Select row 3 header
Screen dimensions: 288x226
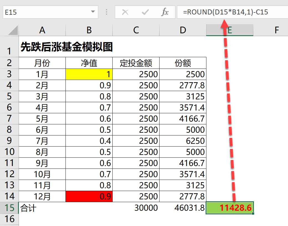9,74
